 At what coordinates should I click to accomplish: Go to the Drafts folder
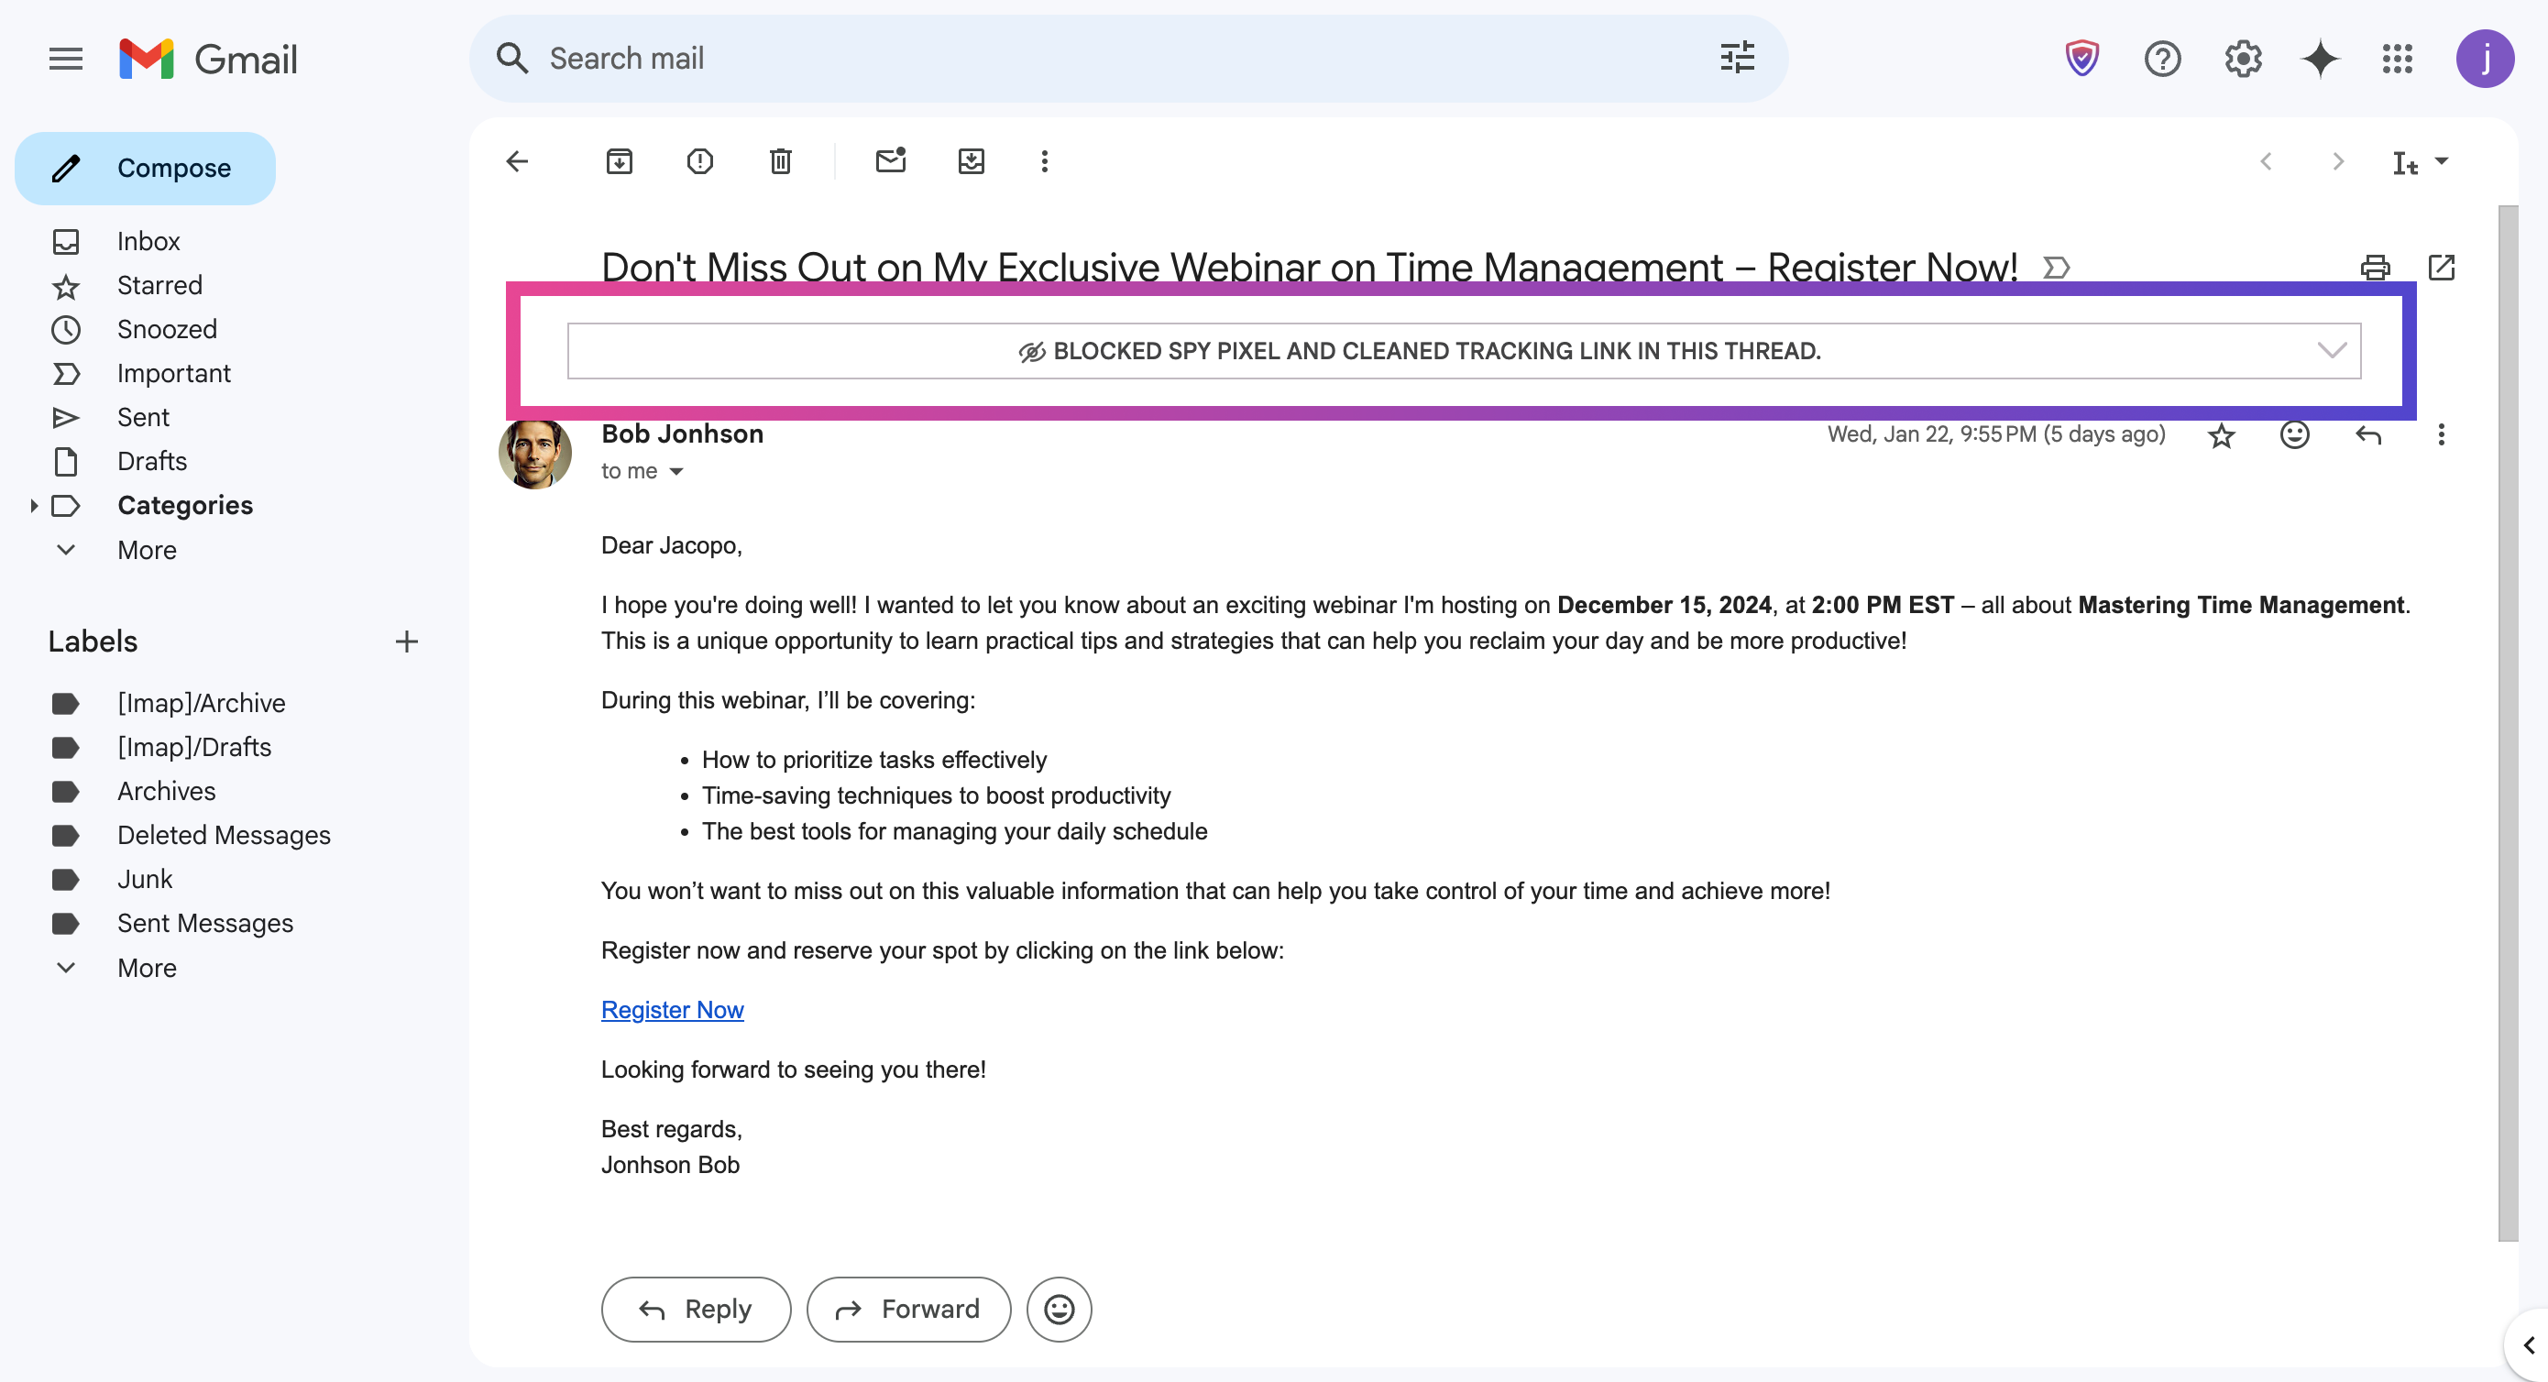pyautogui.click(x=151, y=461)
